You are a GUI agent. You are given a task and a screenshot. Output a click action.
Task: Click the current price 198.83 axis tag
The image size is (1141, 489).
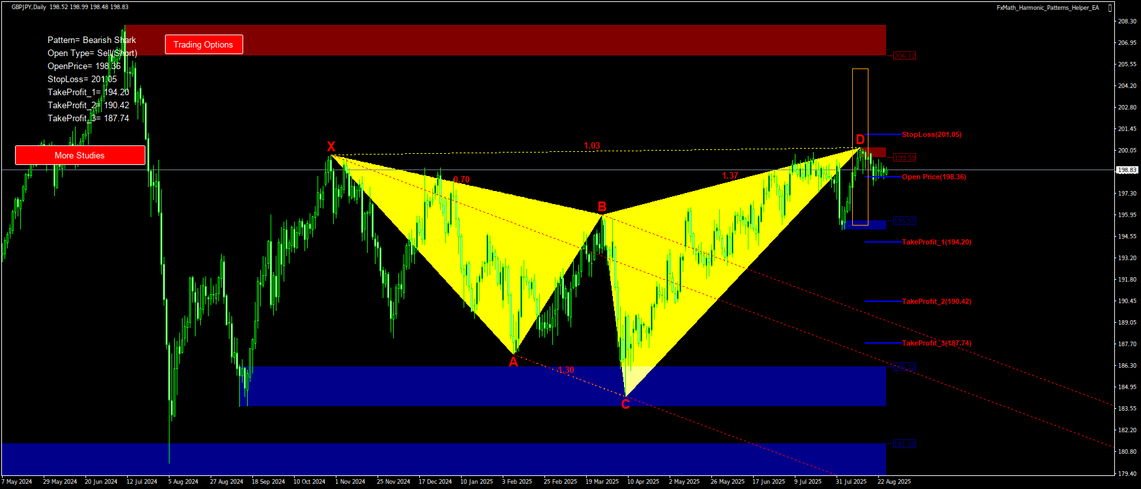pos(1127,170)
